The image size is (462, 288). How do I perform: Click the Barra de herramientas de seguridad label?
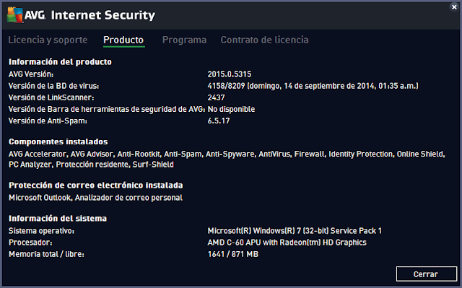click(x=107, y=109)
